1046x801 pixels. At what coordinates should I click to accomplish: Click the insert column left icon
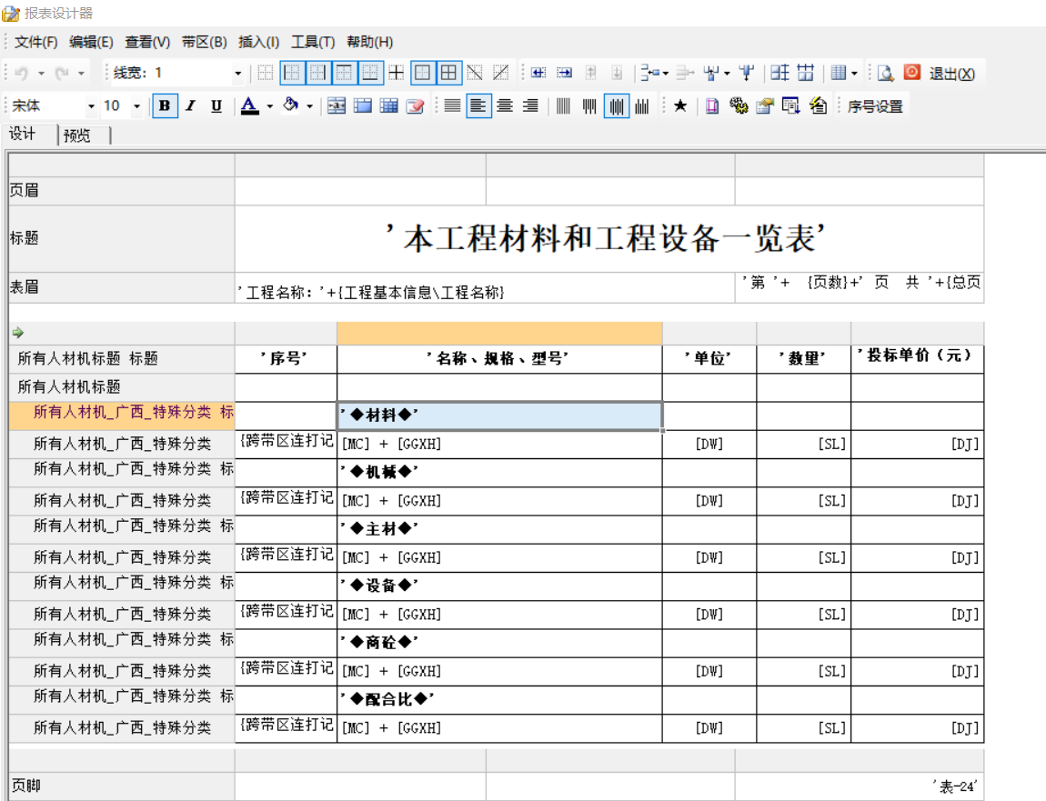[x=539, y=73]
